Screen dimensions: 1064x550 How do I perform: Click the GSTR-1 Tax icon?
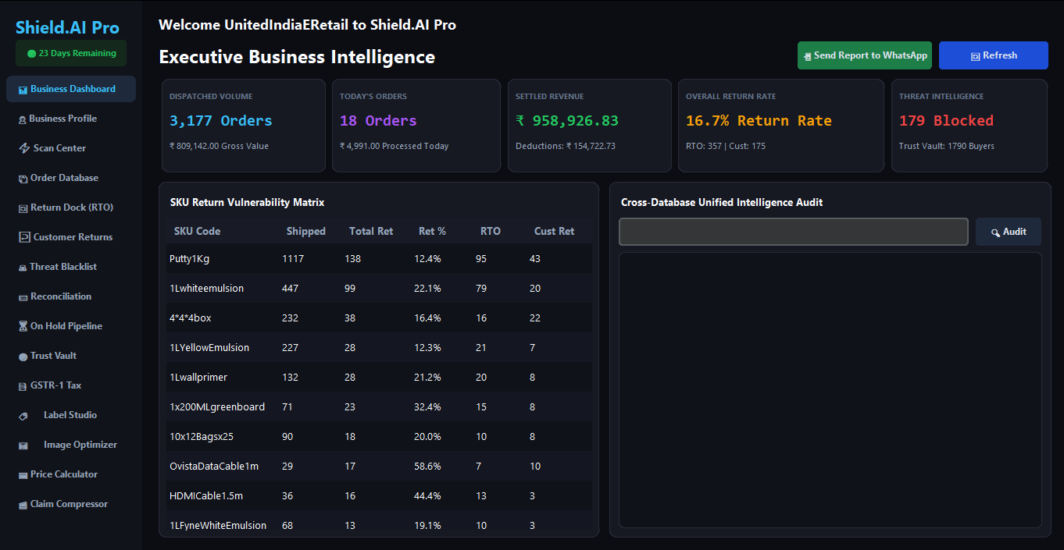[23, 386]
